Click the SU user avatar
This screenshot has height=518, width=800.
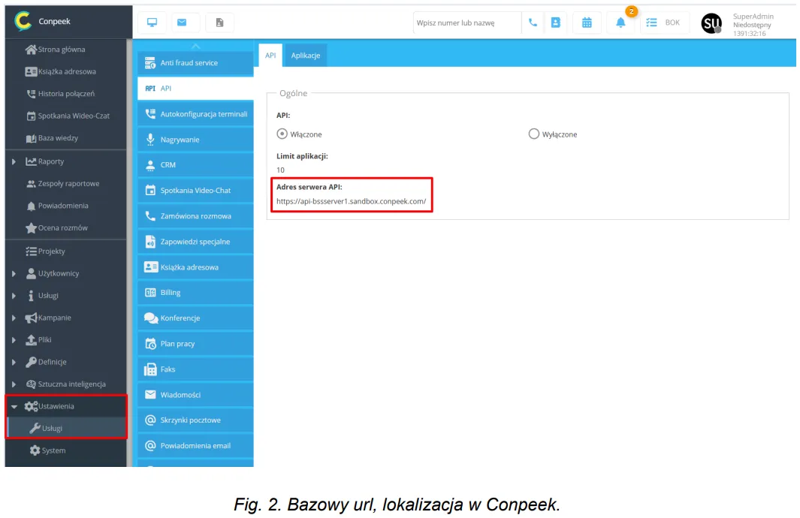click(x=711, y=24)
